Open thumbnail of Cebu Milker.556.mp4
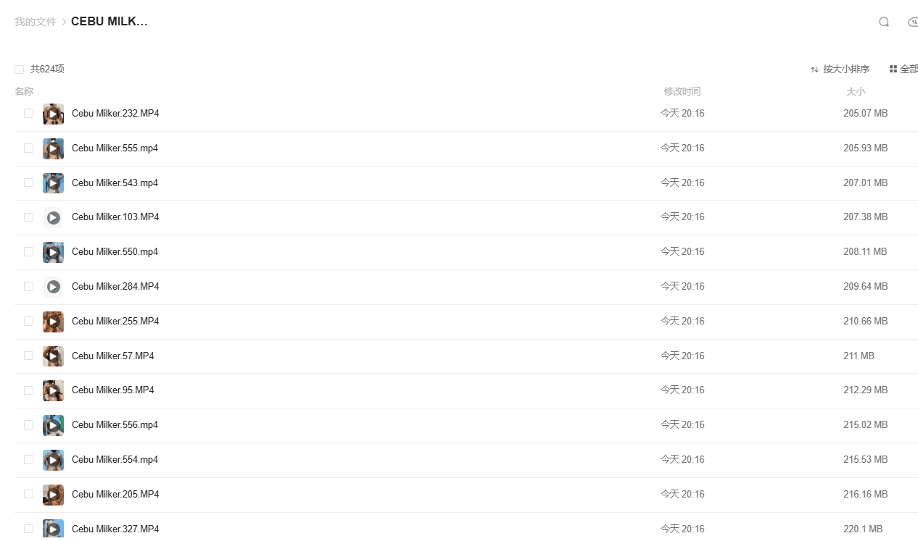 tap(53, 425)
